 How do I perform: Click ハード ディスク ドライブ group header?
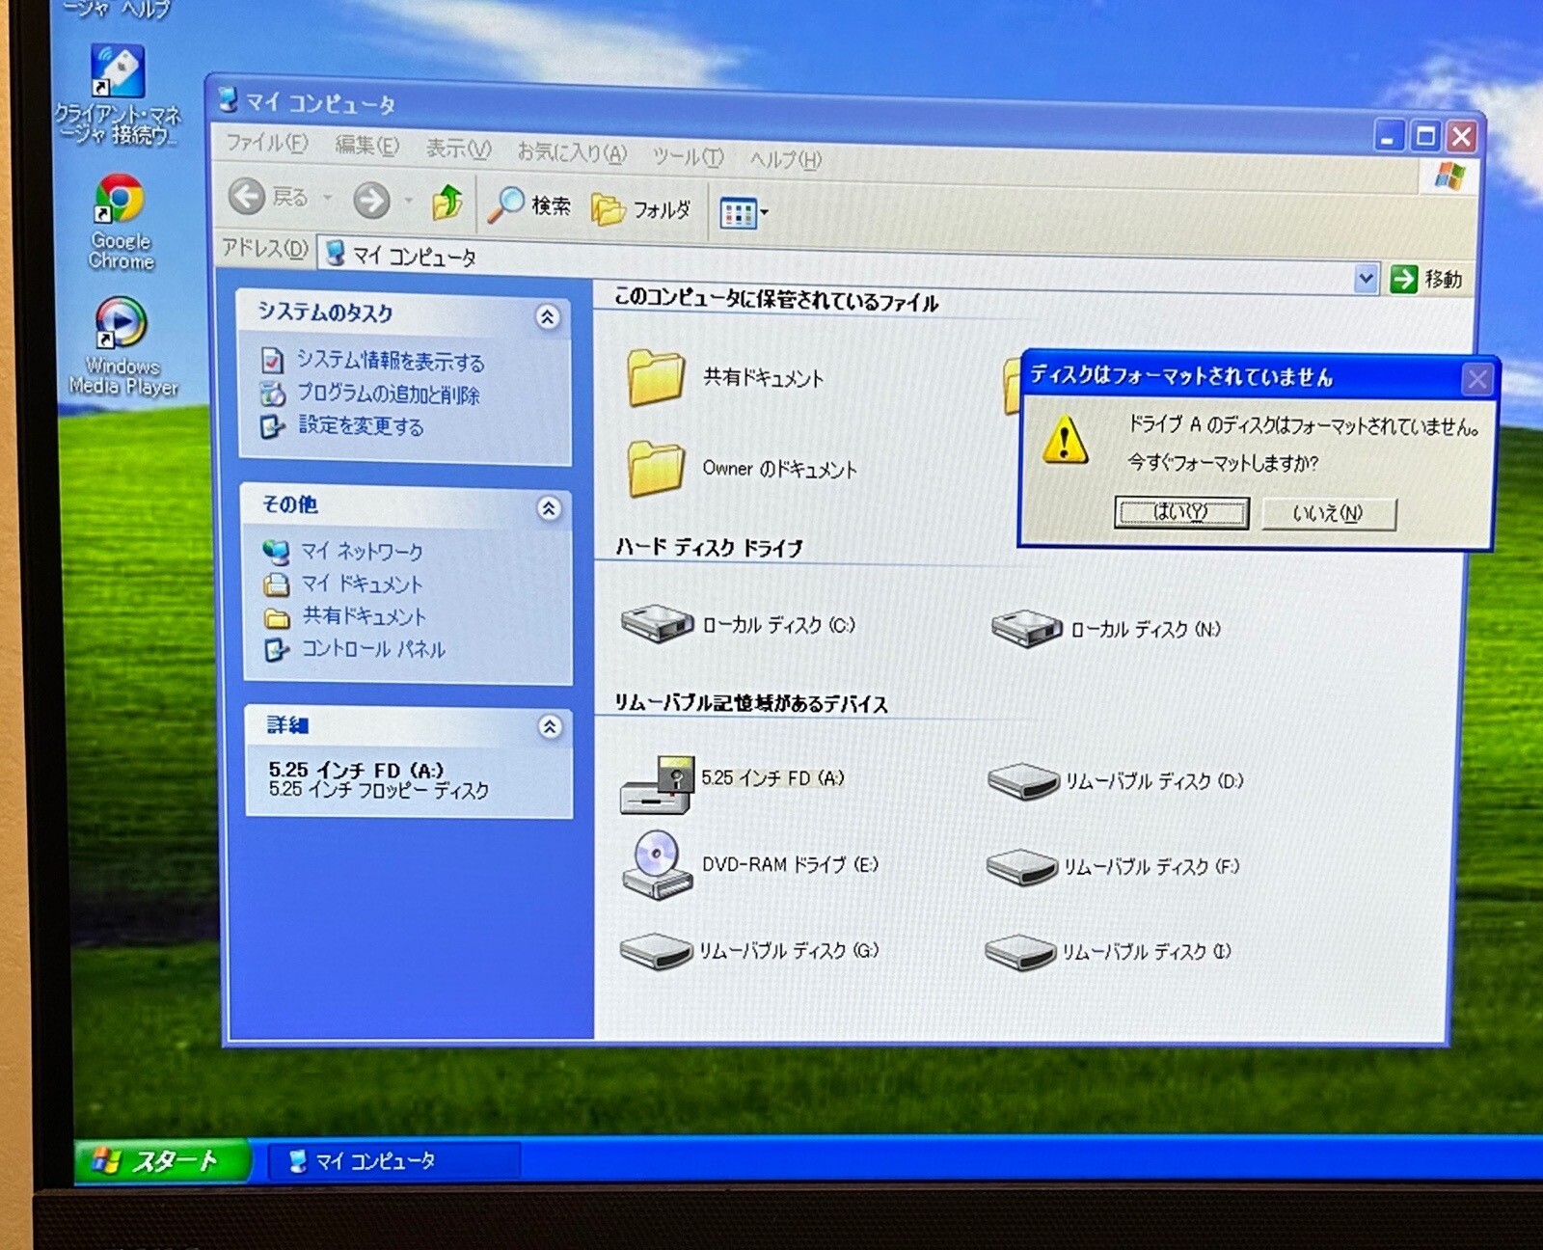click(710, 548)
